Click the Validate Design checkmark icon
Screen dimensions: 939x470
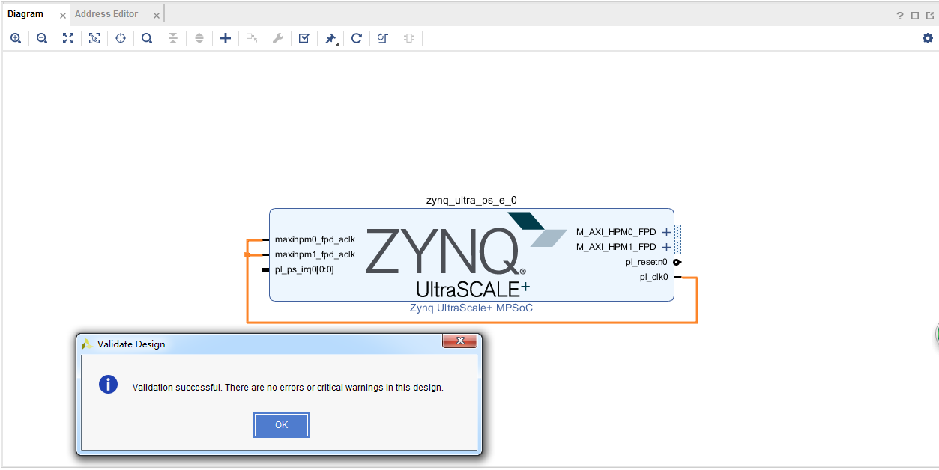pyautogui.click(x=304, y=38)
